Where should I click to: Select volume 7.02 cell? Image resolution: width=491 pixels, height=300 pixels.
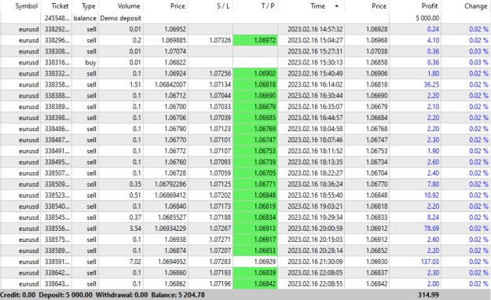(135, 262)
